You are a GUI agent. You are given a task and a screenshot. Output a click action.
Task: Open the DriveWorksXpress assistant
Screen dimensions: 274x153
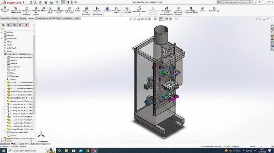pos(191,10)
